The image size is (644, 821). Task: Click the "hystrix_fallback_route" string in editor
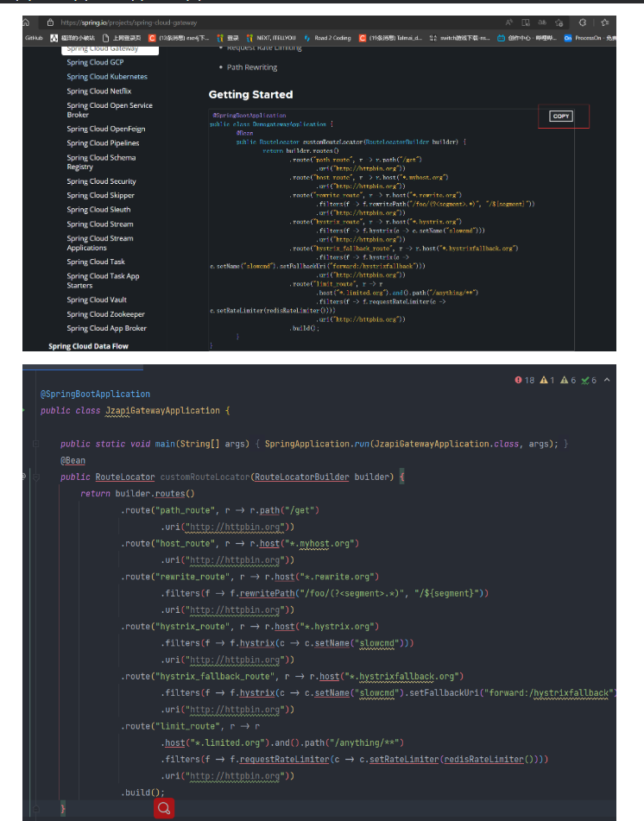(x=214, y=677)
